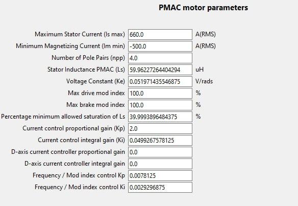Click the Current control integral gain (Ki) field
The image size is (298, 206).
click(x=160, y=141)
